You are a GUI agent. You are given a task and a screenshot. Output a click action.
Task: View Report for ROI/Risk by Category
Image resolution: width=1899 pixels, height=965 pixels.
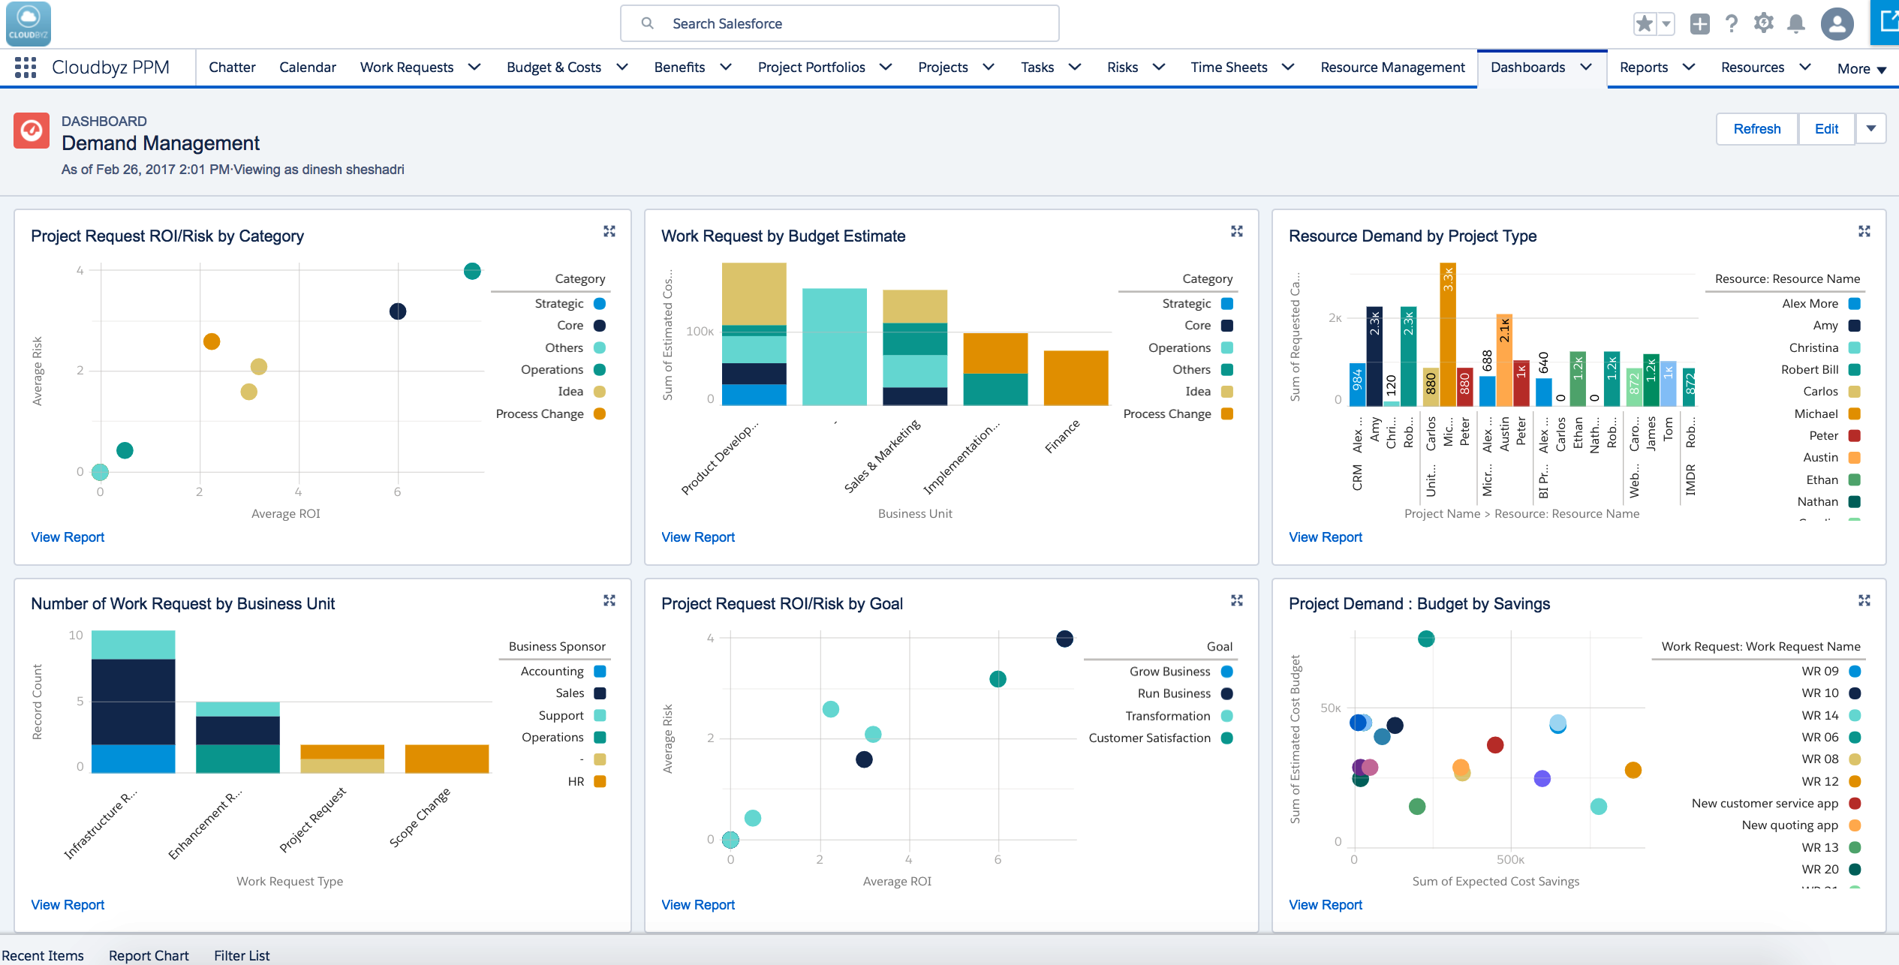(x=68, y=537)
